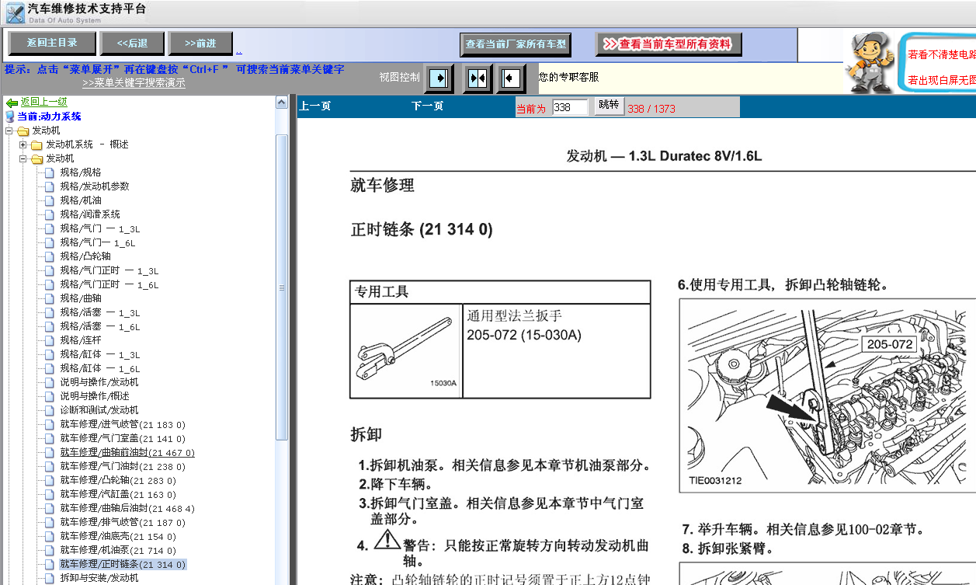Click the >>前进 button
Image resolution: width=976 pixels, height=585 pixels.
[x=200, y=44]
